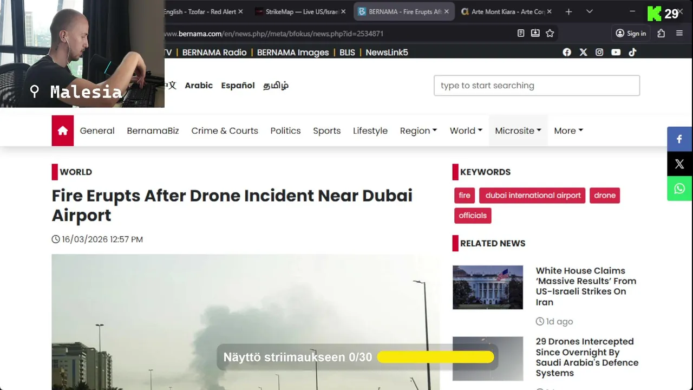Select the 'drone' keyword tag
693x390 pixels.
click(605, 196)
